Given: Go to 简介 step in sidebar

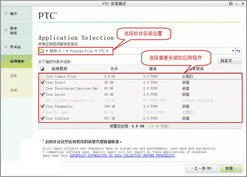Looking at the screenshot, I should point(17,14).
